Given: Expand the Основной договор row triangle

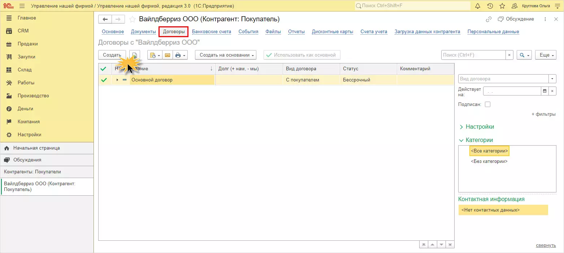Looking at the screenshot, I should 117,80.
